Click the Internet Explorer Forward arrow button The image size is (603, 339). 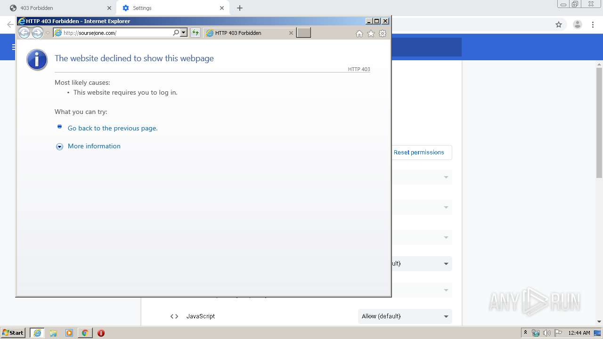(x=37, y=32)
